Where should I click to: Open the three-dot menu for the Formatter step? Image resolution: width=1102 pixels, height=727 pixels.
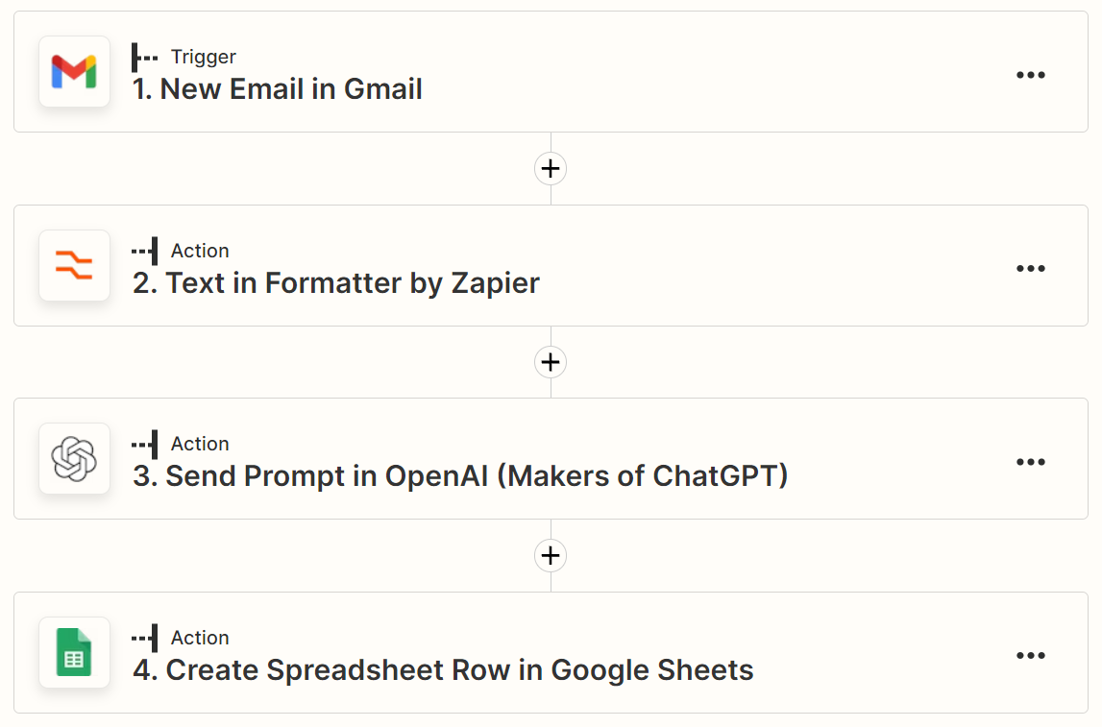click(1030, 269)
